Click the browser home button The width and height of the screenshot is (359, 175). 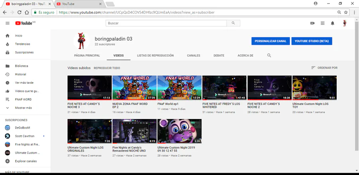[27, 12]
